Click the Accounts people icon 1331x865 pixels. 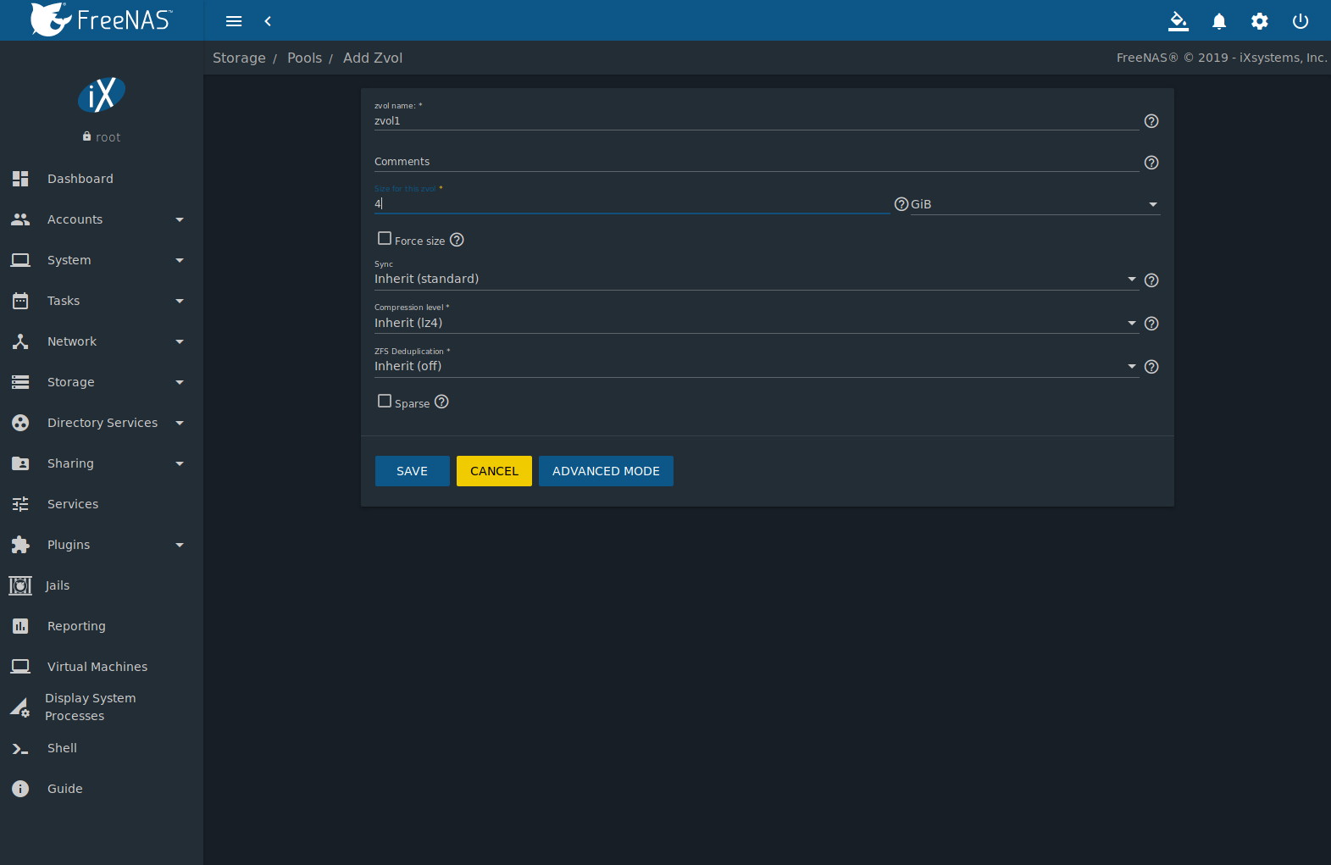(20, 219)
